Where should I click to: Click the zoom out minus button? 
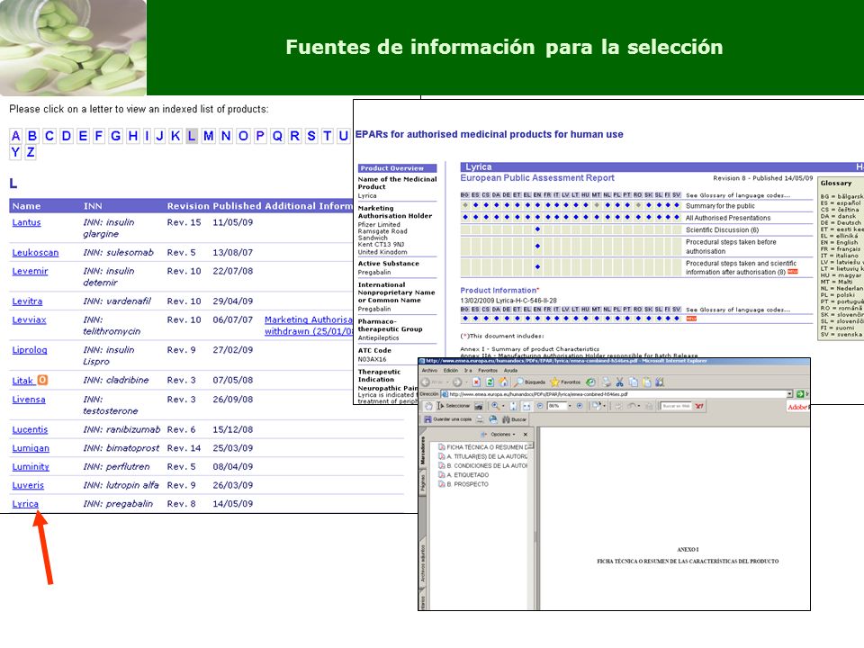point(540,406)
